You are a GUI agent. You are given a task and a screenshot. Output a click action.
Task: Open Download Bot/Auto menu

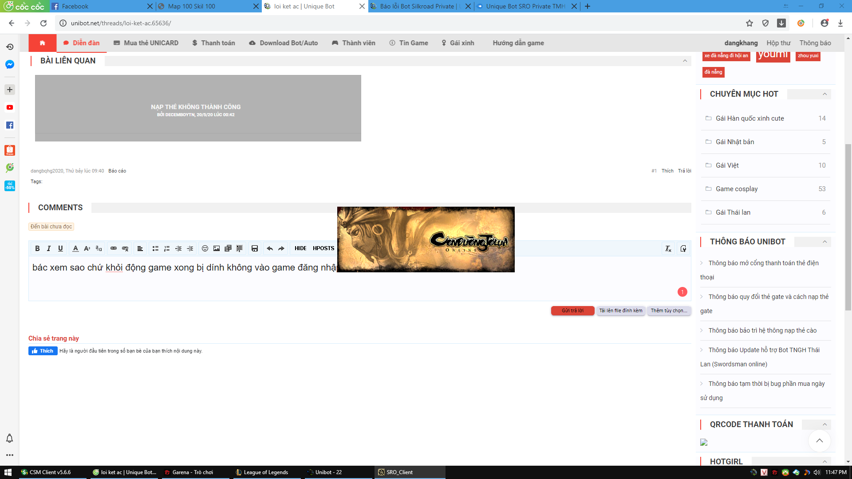pos(284,43)
